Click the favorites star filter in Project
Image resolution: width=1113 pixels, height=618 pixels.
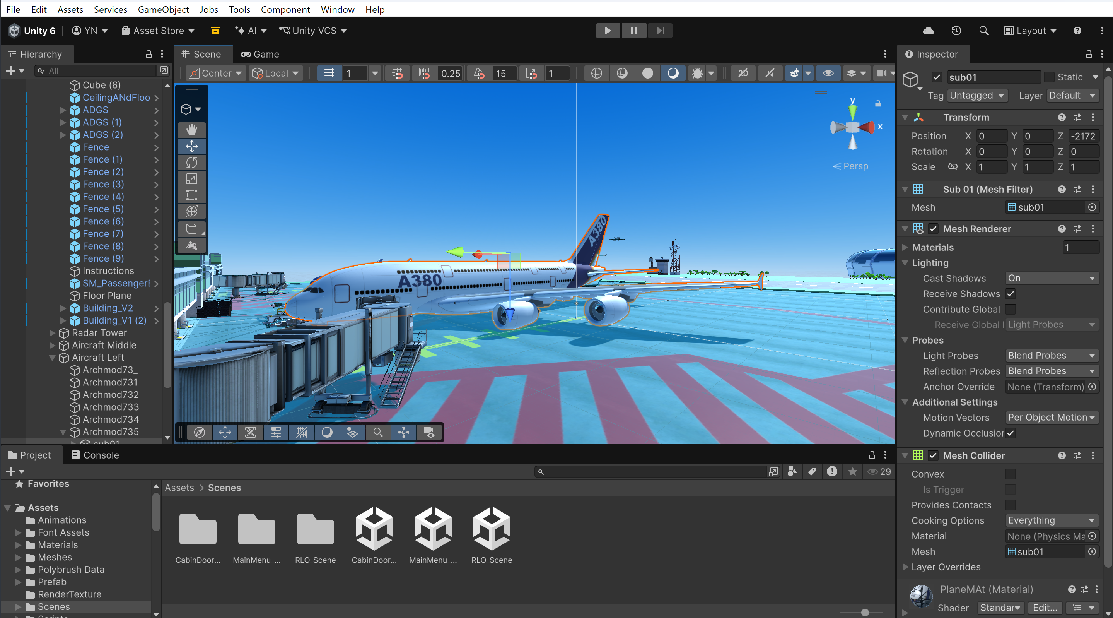pyautogui.click(x=852, y=471)
